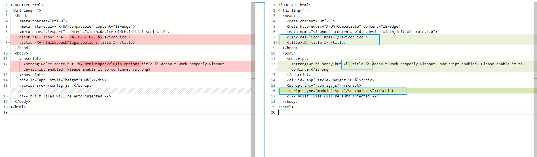Click viewport meta line in original pane

[x=94, y=32]
